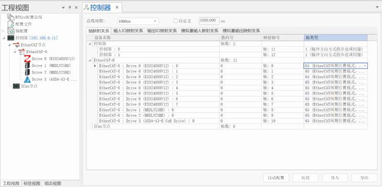Click the 轴配置 gear icon
Screen dimensions: 382x187
pyautogui.click(x=11, y=31)
